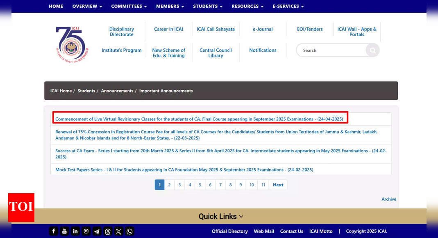Screen dimensions: 438x238
Task: Open the YouTube social icon
Action: pyautogui.click(x=64, y=231)
